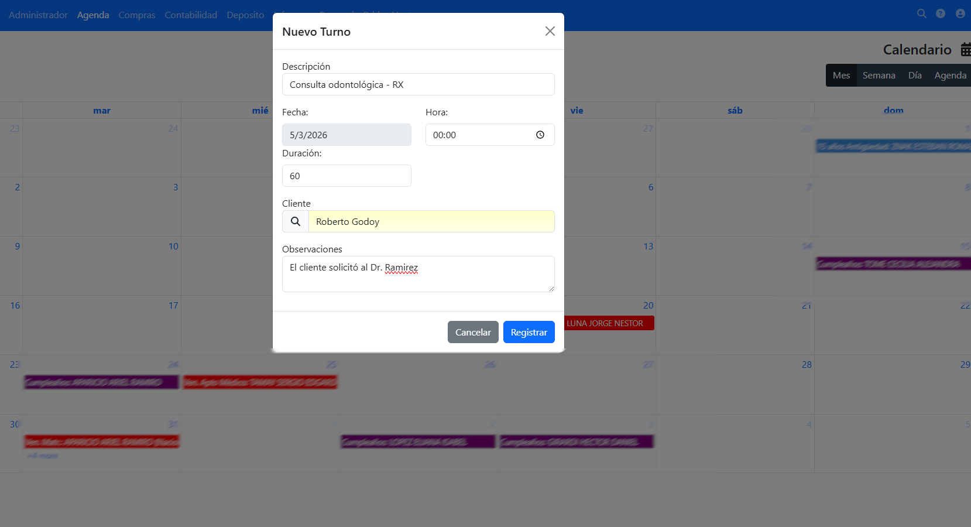The height and width of the screenshot is (527, 971).
Task: Open the Compras menu
Action: pos(136,15)
